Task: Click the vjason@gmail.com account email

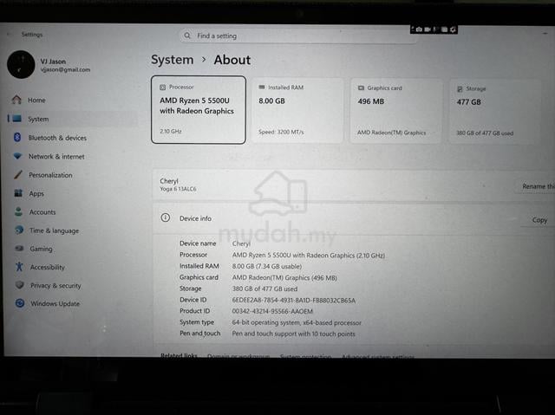Action: tap(65, 69)
